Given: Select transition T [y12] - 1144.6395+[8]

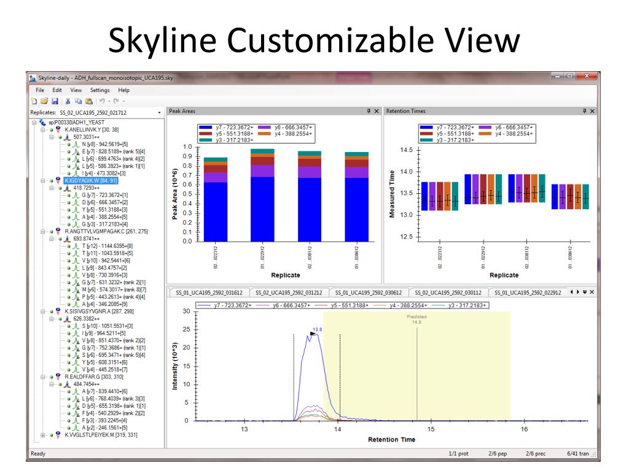Looking at the screenshot, I should coord(107,246).
